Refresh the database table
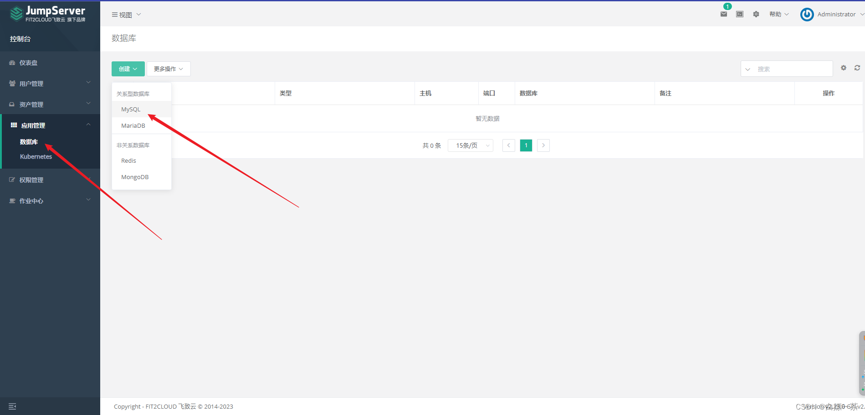Image resolution: width=865 pixels, height=415 pixels. [x=857, y=68]
